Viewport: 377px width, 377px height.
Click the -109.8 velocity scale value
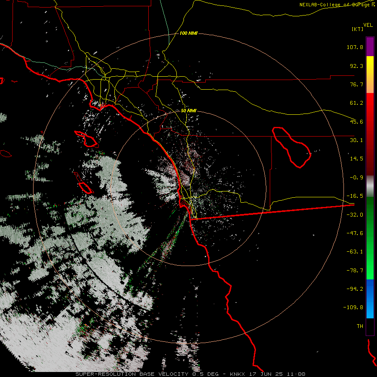[x=353, y=307]
